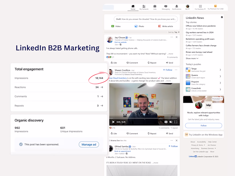
Task: Open the Messaging tab
Action: pyautogui.click(x=166, y=7)
